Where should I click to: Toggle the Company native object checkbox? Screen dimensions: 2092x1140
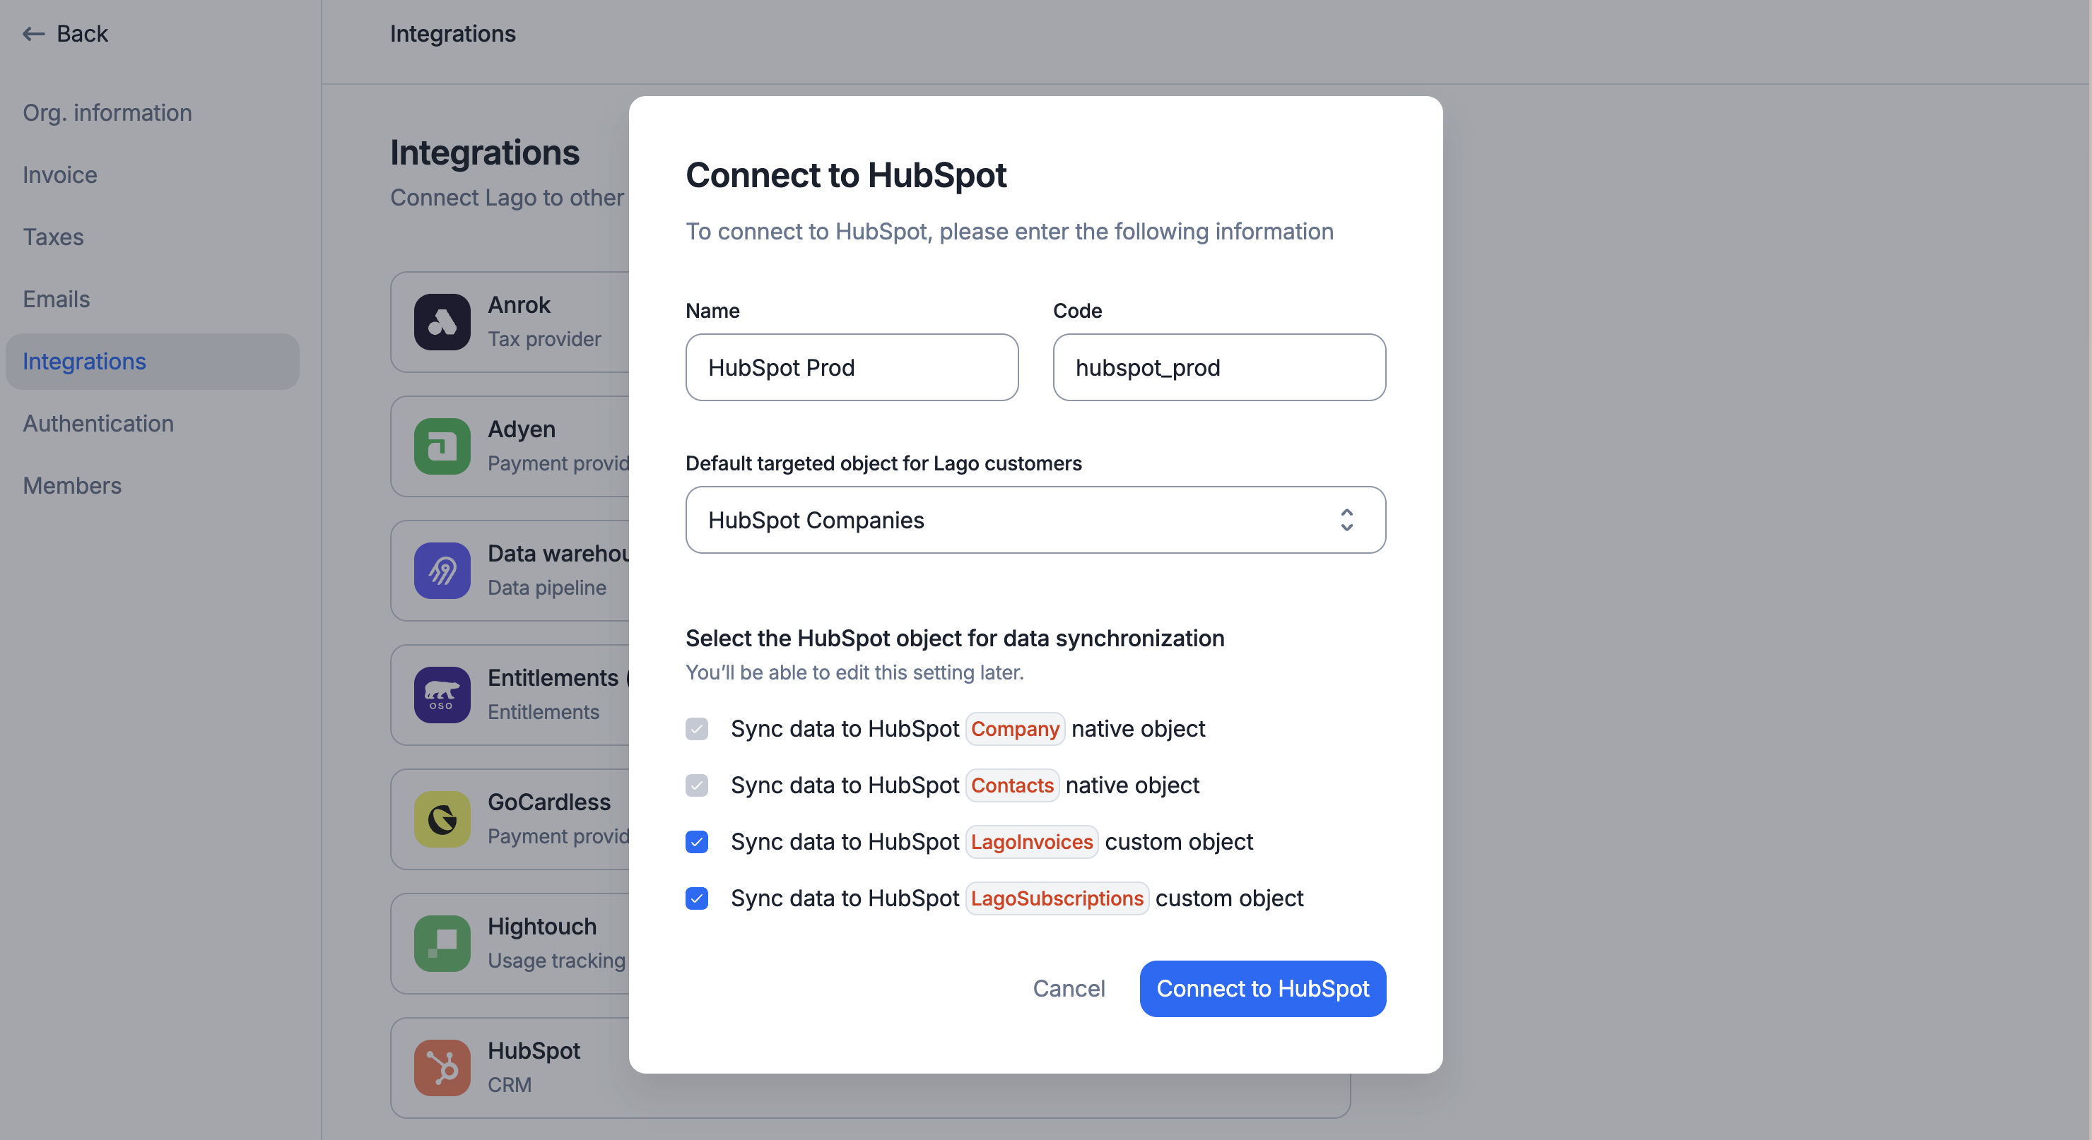point(697,729)
